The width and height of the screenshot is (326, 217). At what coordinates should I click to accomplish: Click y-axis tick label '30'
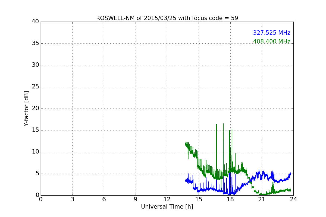tap(35, 65)
